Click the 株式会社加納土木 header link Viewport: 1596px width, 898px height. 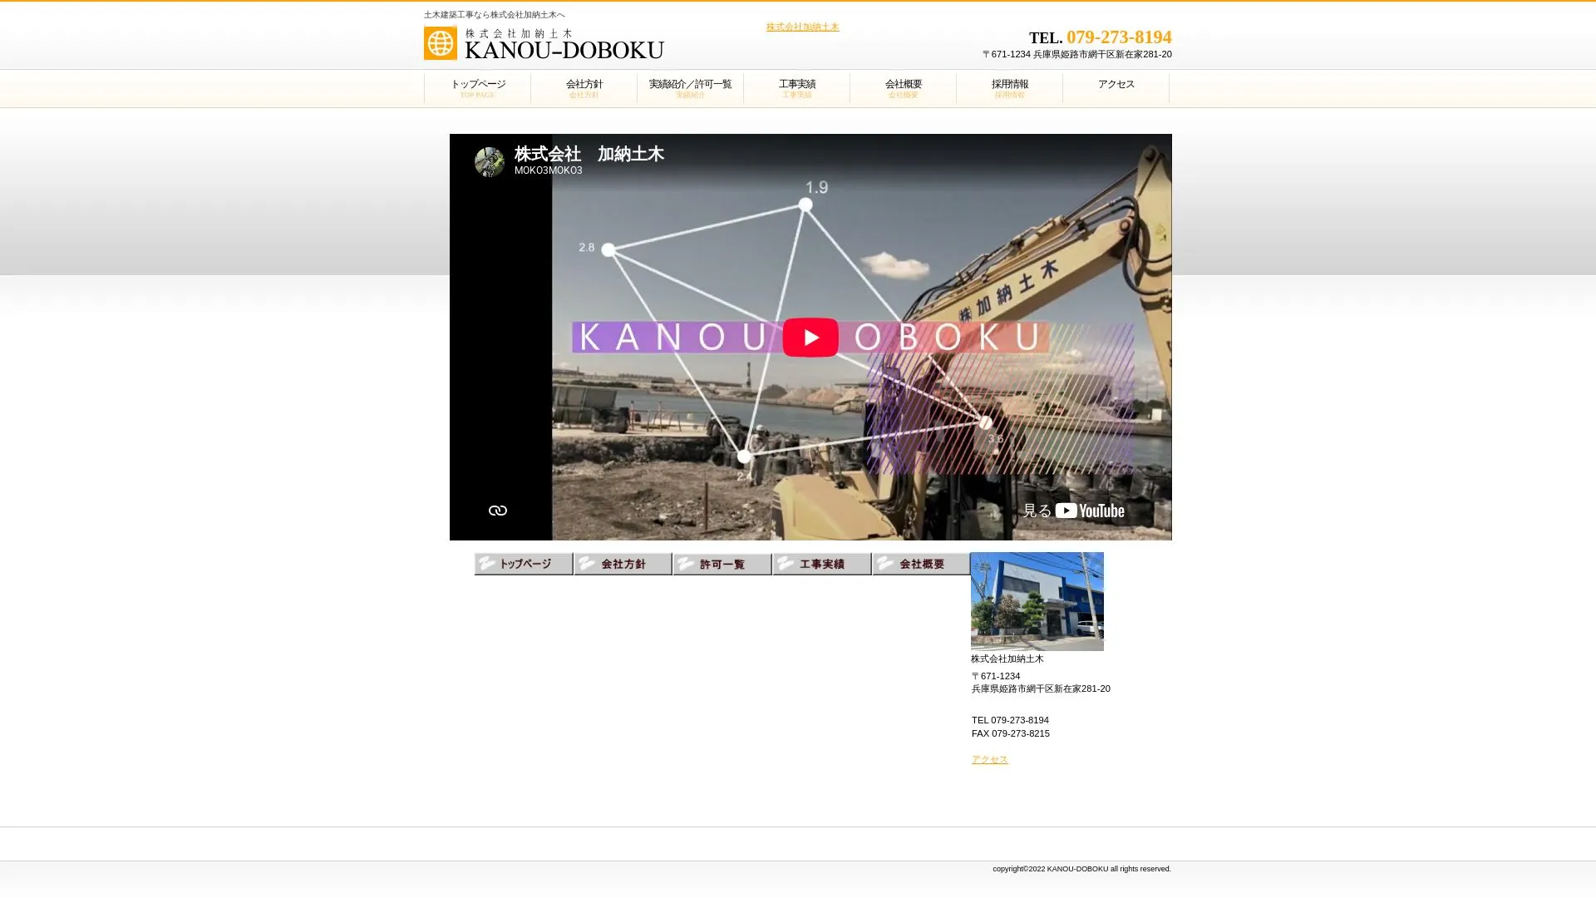(x=802, y=27)
